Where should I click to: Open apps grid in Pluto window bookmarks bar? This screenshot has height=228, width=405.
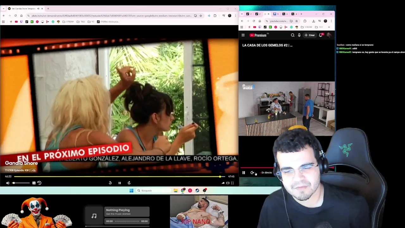[3, 22]
